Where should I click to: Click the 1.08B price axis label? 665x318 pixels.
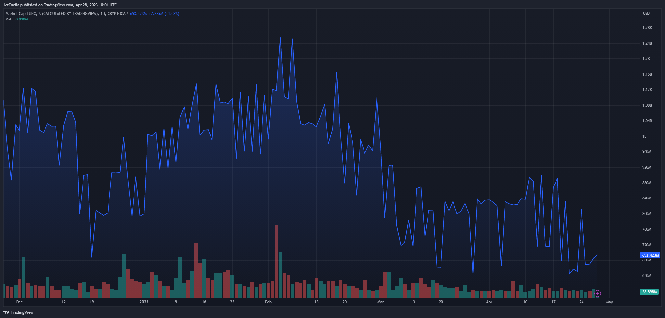647,105
